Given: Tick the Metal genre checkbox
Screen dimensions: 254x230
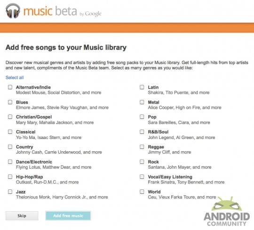Looking at the screenshot, I should click(142, 102).
